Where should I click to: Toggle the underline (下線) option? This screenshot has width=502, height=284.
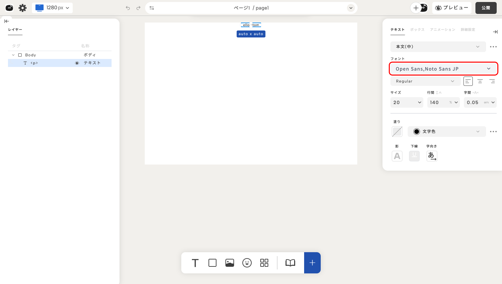(x=414, y=156)
